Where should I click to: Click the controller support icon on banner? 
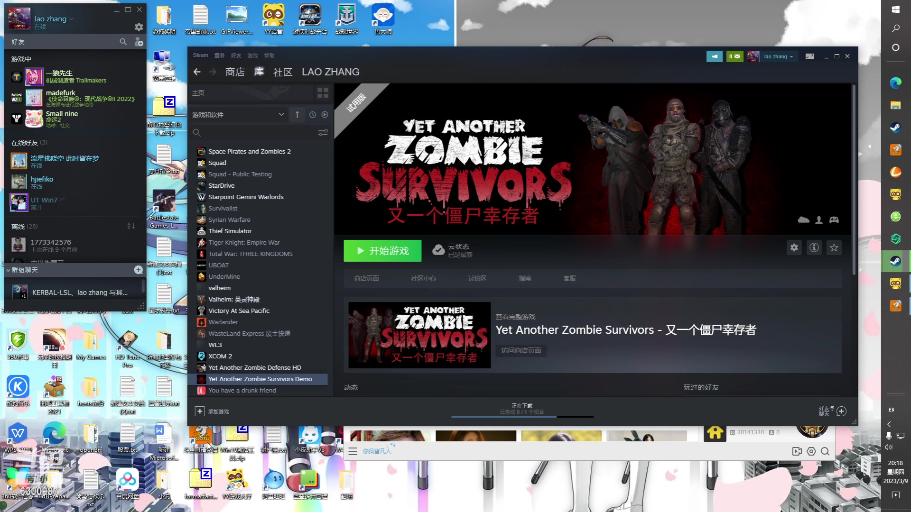(834, 220)
